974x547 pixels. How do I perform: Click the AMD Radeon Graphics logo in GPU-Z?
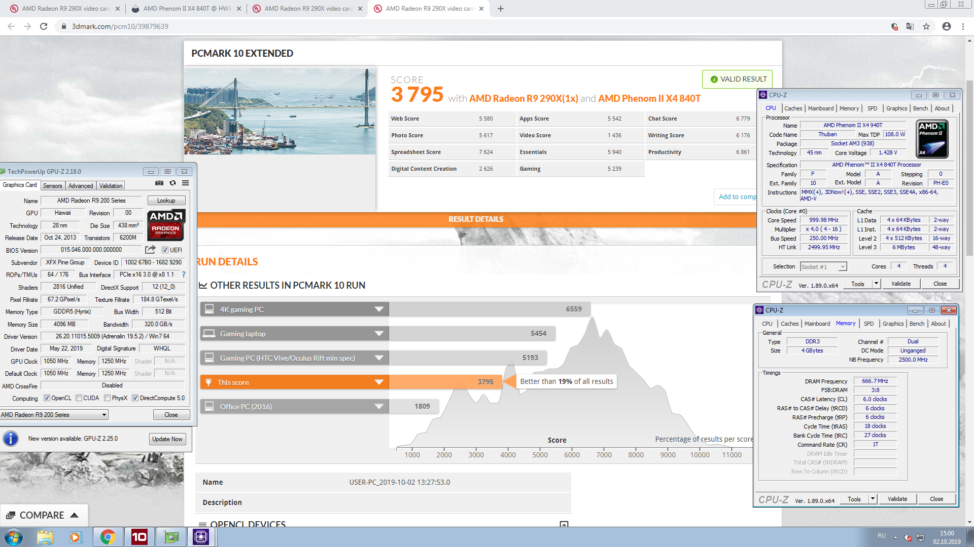click(166, 225)
